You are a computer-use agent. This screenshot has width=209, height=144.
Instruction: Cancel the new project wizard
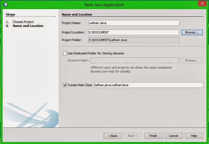174,136
